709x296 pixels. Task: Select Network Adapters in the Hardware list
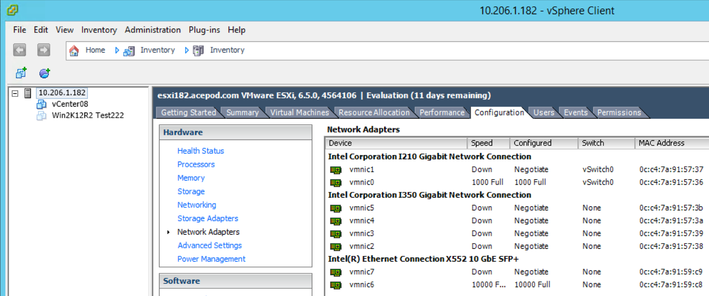[x=208, y=232]
